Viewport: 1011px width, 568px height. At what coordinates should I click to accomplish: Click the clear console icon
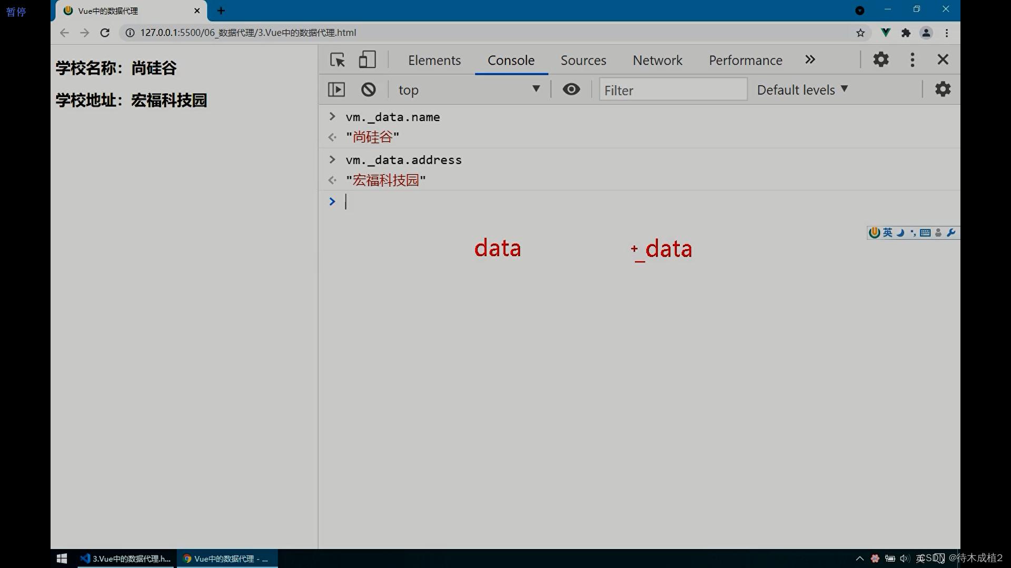point(368,89)
